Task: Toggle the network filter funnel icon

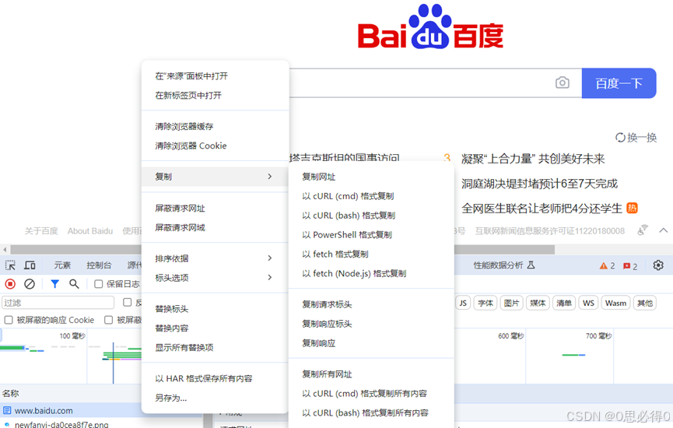Action: (55, 284)
